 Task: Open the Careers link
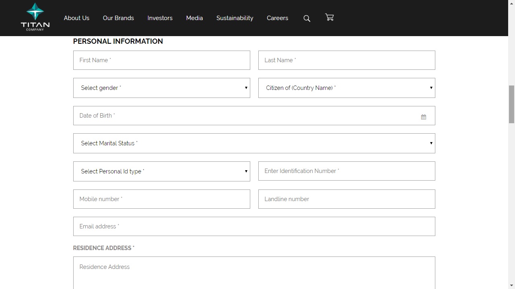[x=277, y=18]
